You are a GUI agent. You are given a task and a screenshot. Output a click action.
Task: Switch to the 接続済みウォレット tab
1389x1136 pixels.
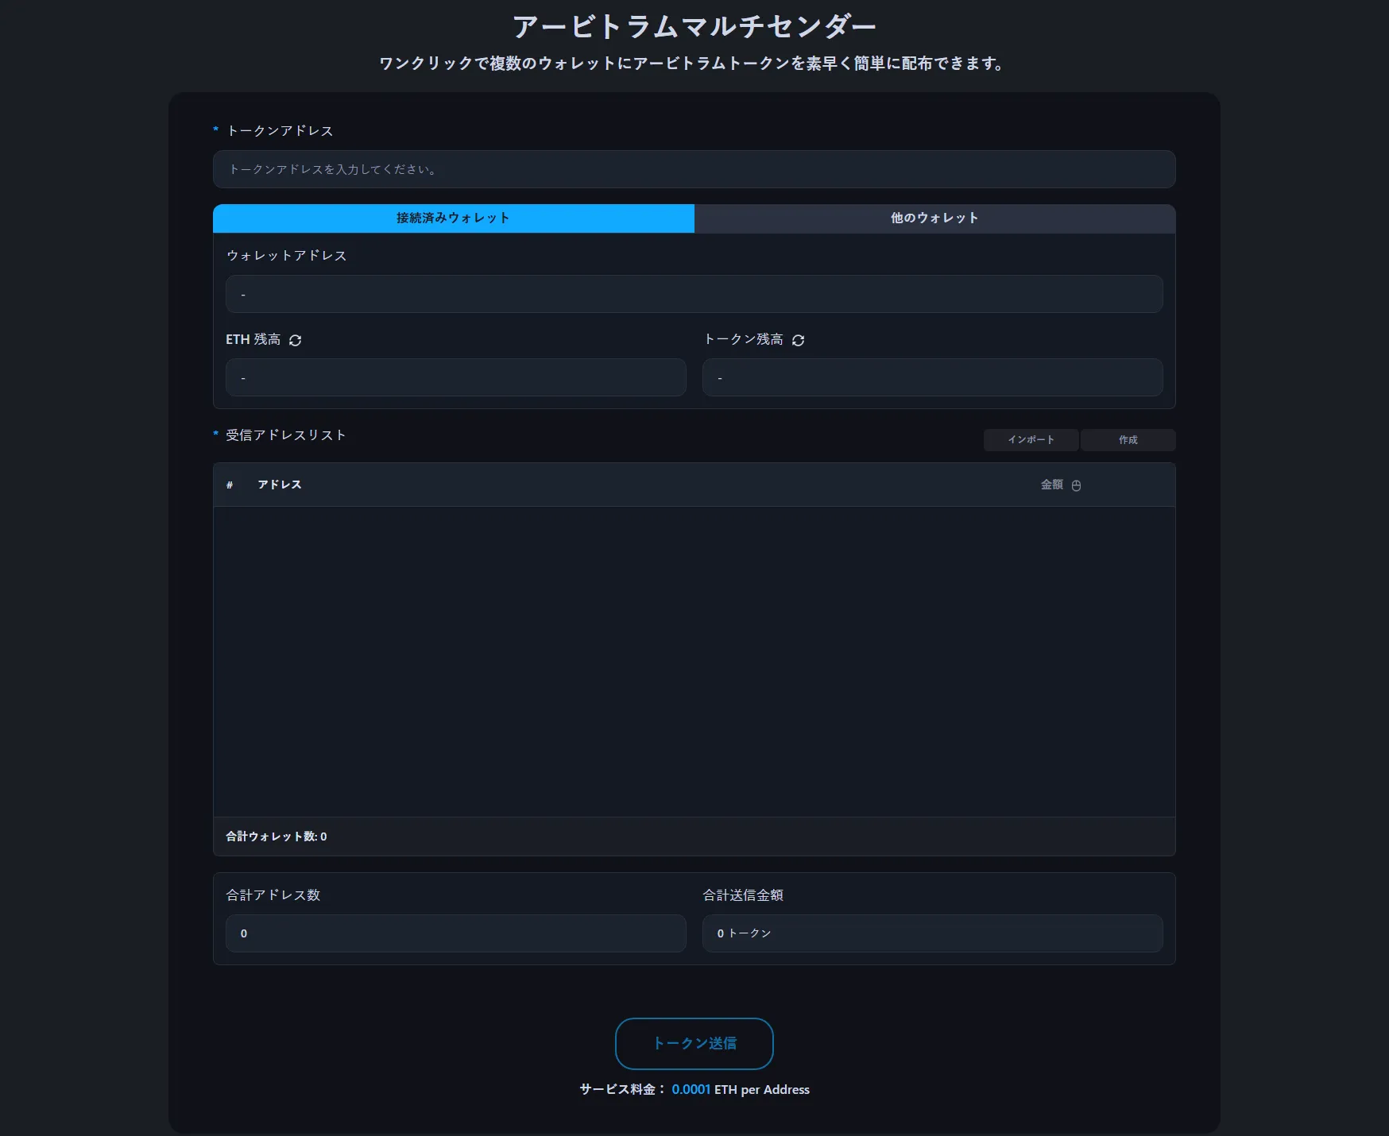coord(453,218)
